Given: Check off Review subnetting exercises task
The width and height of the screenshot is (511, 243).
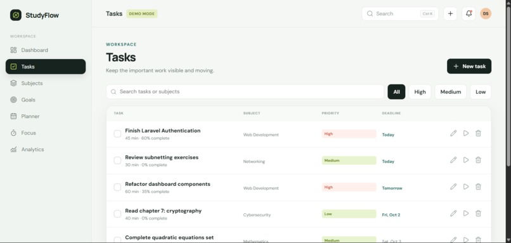Looking at the screenshot, I should (x=117, y=161).
